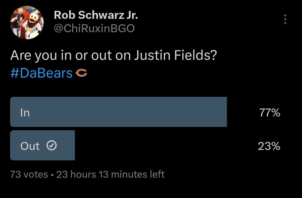
Task: Click the "73 votes" count
Action: click(29, 174)
